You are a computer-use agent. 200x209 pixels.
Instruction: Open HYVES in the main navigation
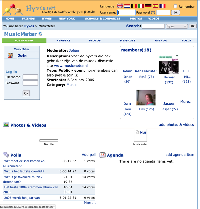(47, 19)
